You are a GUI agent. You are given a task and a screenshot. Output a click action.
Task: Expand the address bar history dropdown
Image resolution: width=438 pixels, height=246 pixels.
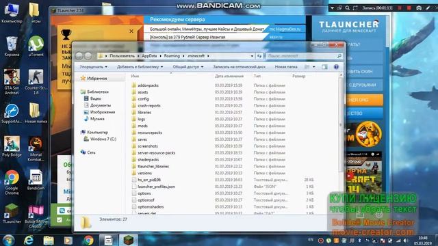point(252,56)
